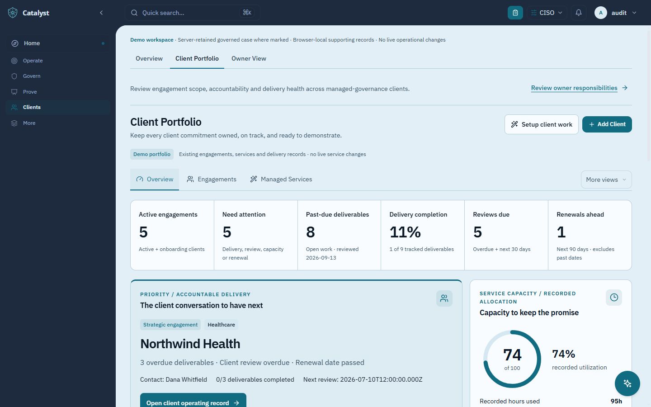Collapse the sidebar with the chevron arrow

click(101, 13)
